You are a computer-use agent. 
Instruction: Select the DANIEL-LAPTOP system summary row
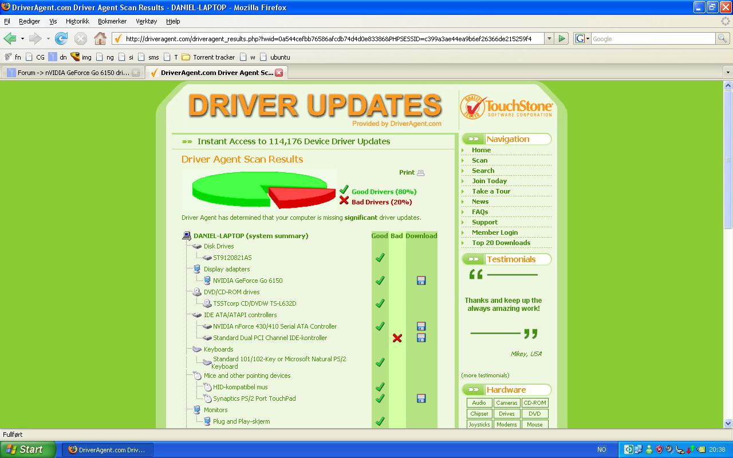(x=251, y=236)
